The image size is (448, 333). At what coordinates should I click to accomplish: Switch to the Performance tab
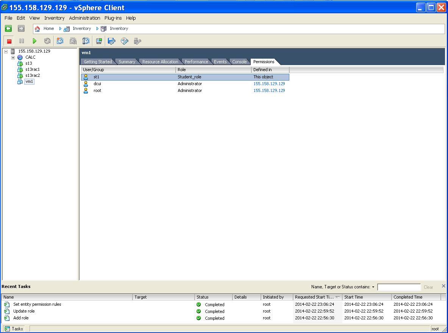tap(196, 62)
